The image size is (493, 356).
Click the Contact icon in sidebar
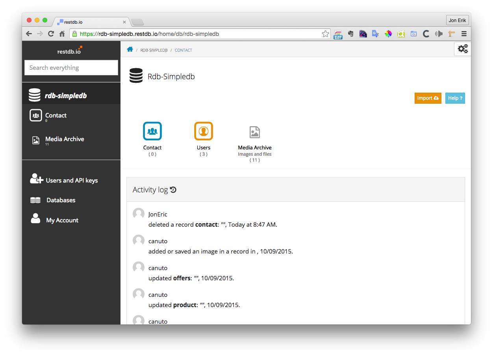click(36, 116)
